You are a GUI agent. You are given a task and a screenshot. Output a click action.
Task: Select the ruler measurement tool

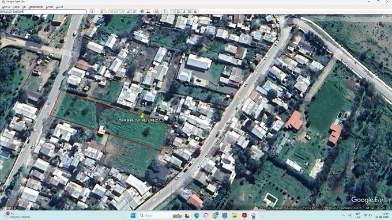tap(164, 12)
